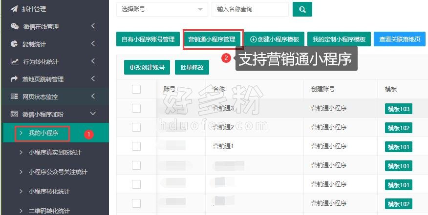Check the box for row 营销通1
This screenshot has height=215, width=428.
[136, 146]
